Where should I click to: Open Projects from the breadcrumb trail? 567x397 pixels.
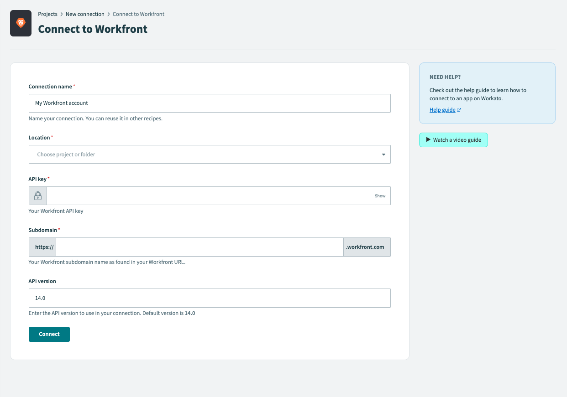47,14
